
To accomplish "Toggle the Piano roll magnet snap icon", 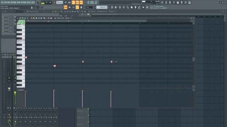I will click(23, 18).
